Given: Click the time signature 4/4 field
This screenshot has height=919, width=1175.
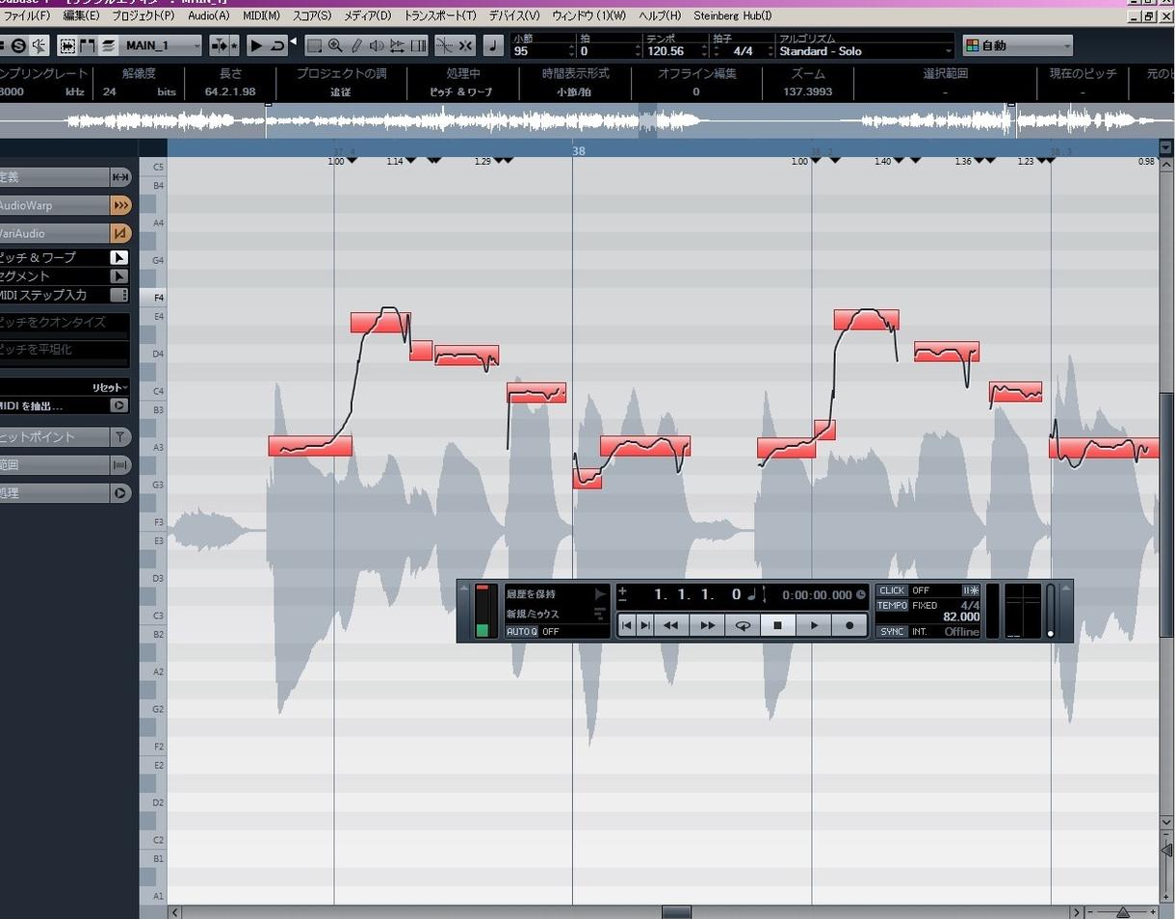Looking at the screenshot, I should click(x=742, y=51).
